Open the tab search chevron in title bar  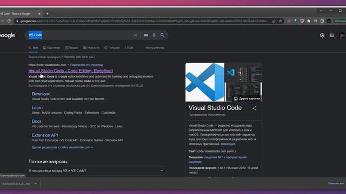point(321,11)
